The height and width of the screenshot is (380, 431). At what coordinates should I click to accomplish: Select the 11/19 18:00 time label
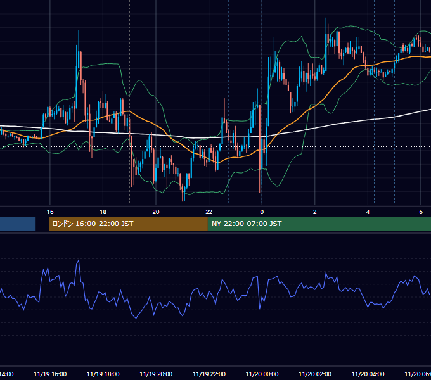(103, 374)
